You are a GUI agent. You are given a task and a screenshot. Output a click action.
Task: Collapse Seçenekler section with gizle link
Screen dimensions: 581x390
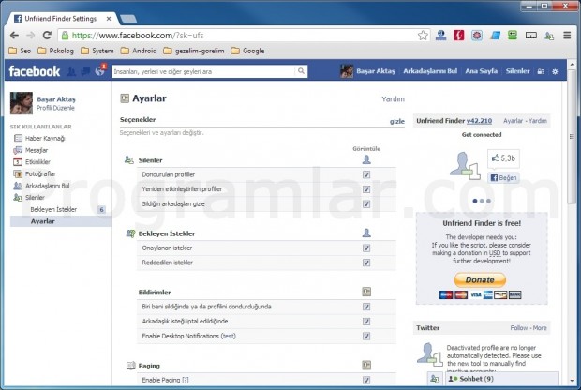coord(396,121)
